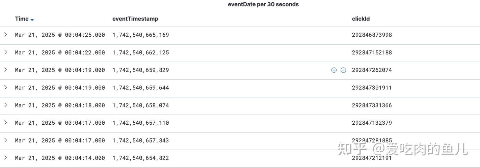Select the clickId value 292847152188
The image size is (480, 168).
tap(372, 53)
